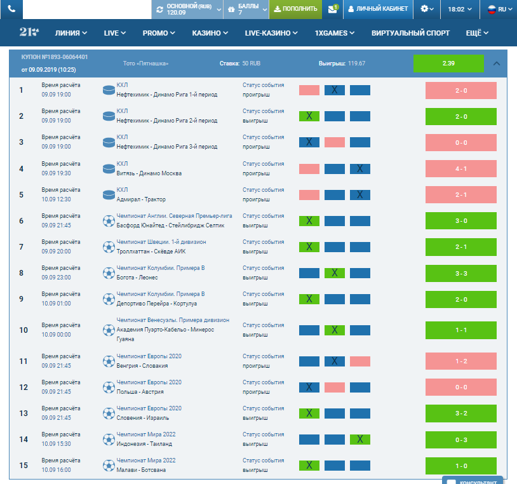517x484 pixels.
Task: Click the pink outcome box in row 12
Action: click(335, 387)
